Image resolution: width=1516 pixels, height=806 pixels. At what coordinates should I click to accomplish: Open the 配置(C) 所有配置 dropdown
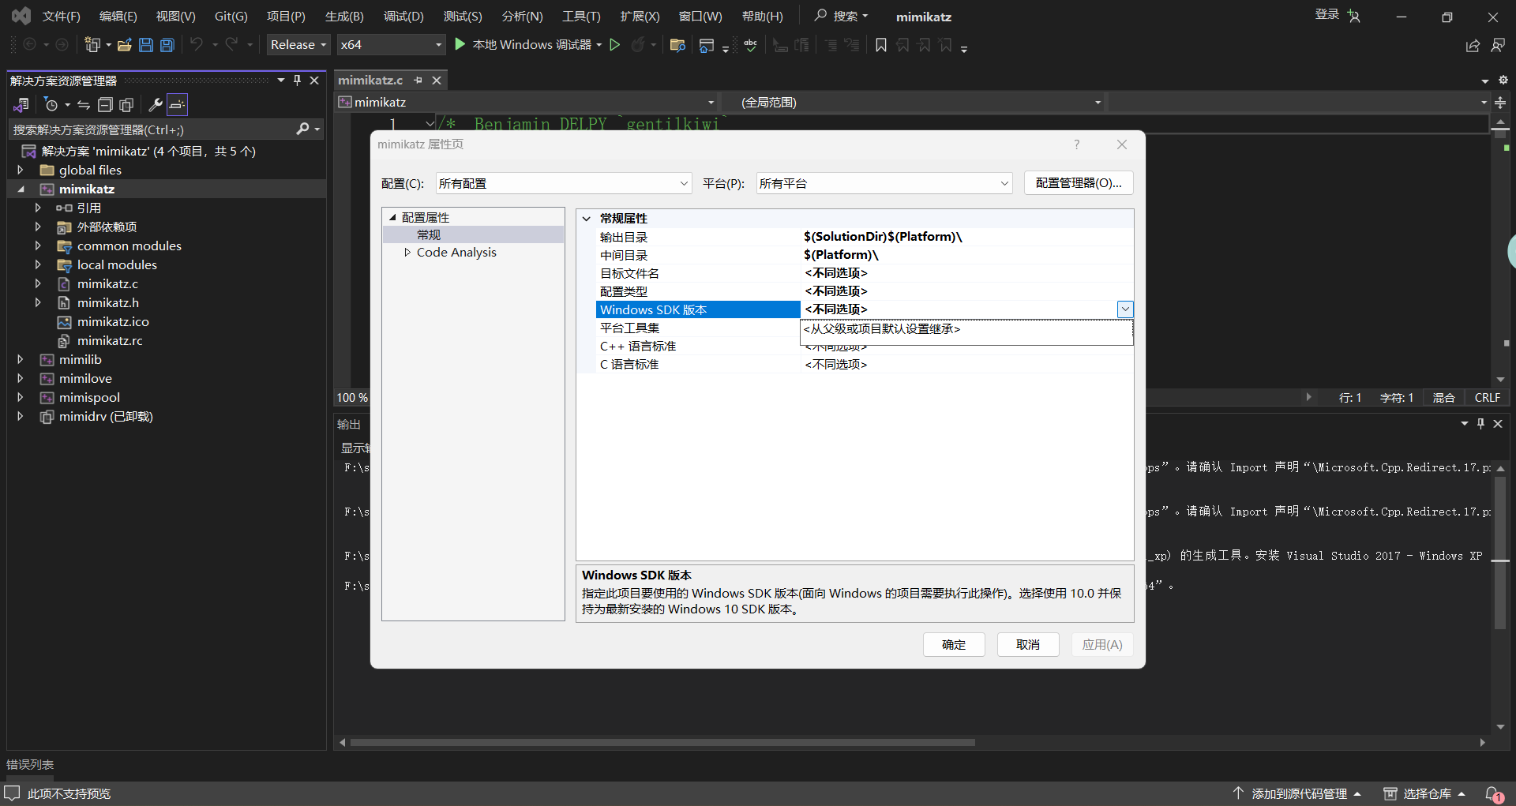tap(564, 183)
